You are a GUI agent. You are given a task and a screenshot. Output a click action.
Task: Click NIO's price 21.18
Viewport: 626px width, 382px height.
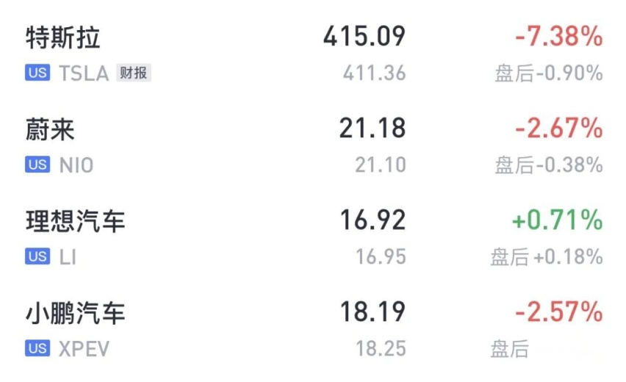tap(373, 128)
